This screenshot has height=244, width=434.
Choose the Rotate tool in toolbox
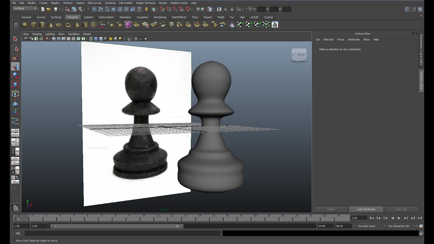pyautogui.click(x=15, y=76)
